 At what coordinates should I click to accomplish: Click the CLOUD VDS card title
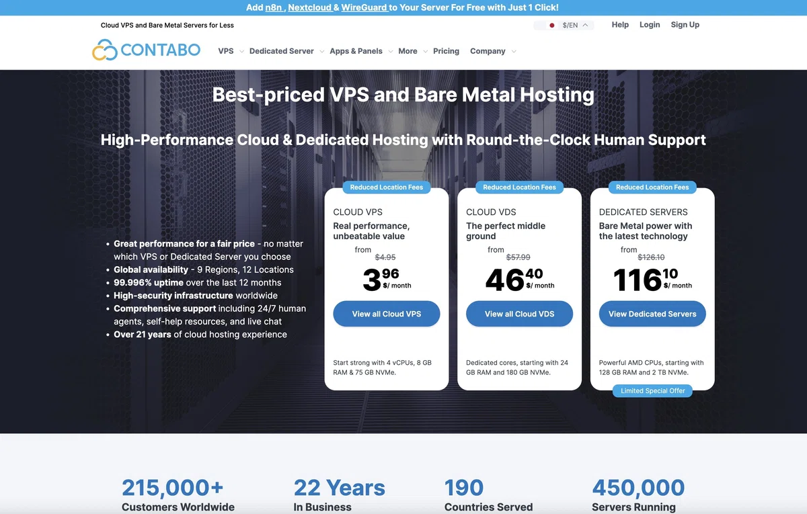[x=491, y=212]
